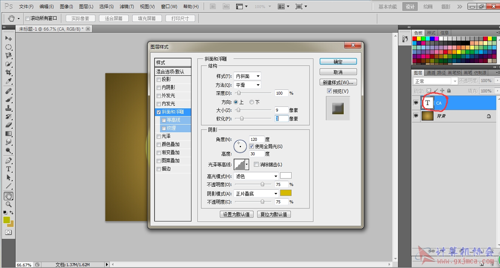Pick the Crop tool
Image resolution: width=500 pixels, height=268 pixels.
tap(8, 72)
